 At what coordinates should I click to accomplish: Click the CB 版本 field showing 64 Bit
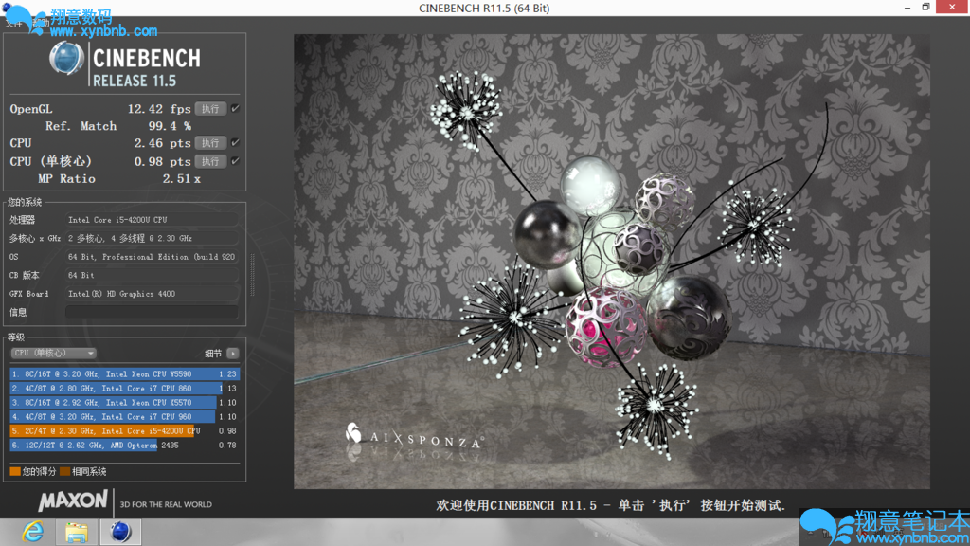pos(152,276)
